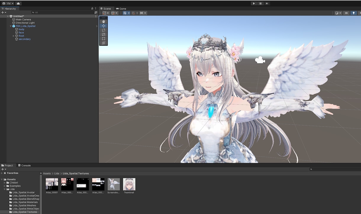Open Hierarchy panel options menu
Image resolution: width=361 pixels, height=214 pixels.
click(96, 9)
